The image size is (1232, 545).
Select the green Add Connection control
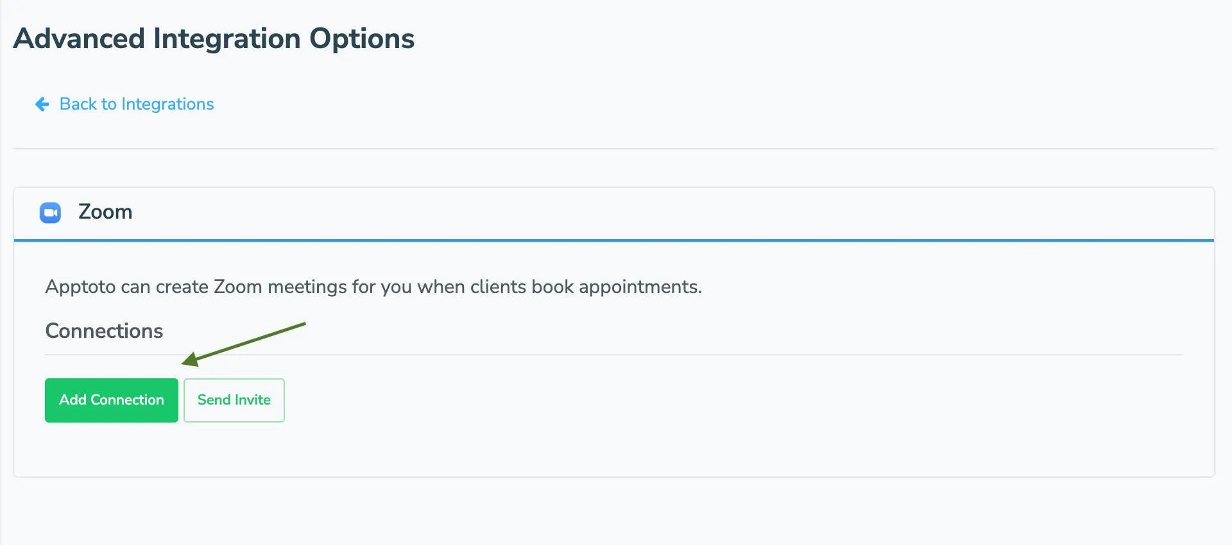111,400
